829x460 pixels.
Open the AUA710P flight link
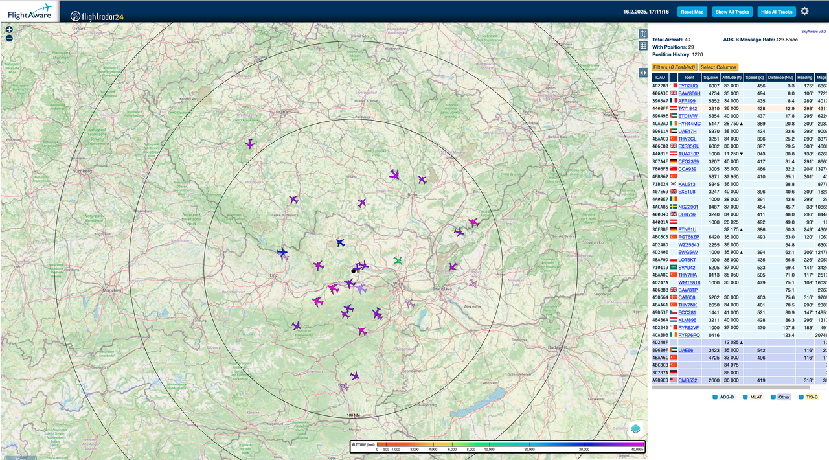coord(688,154)
